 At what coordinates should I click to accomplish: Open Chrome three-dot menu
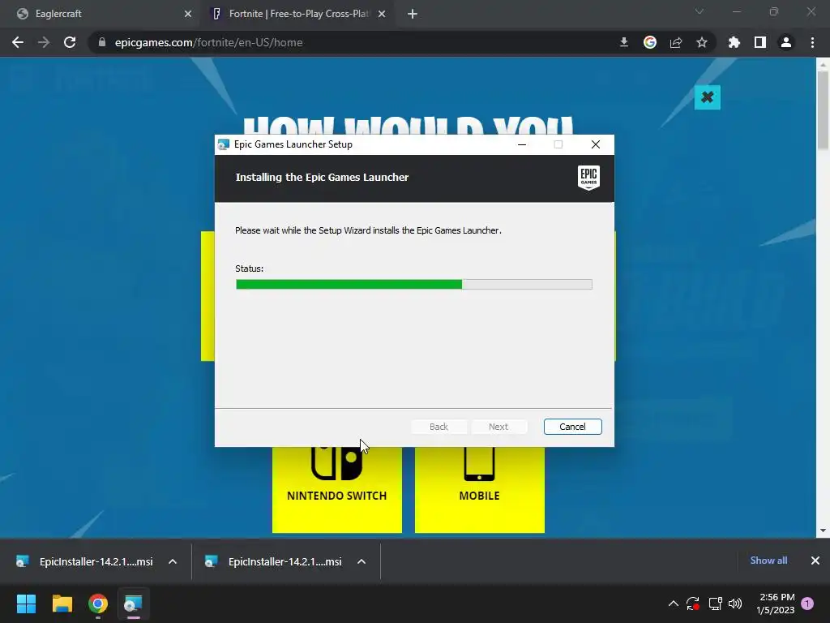(812, 42)
